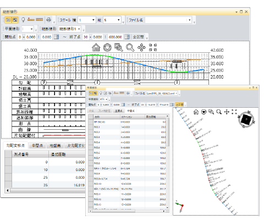Click pan arrows icon in profile canvas
This screenshot has width=264, height=220.
pos(141,47)
